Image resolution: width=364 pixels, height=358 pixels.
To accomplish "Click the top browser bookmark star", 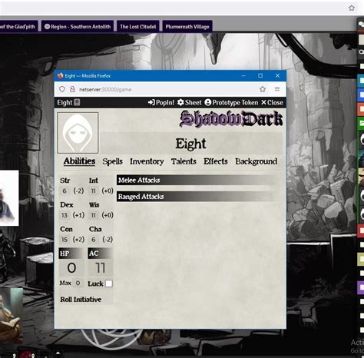I will 352,8.
